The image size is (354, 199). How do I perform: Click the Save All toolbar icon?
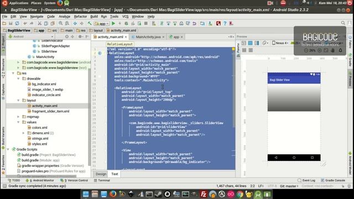[x=11, y=23]
